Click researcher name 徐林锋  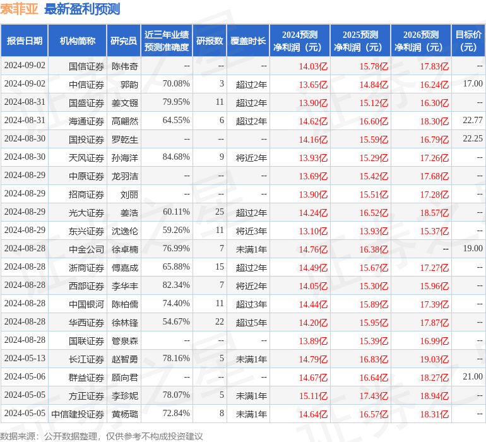pos(125,323)
